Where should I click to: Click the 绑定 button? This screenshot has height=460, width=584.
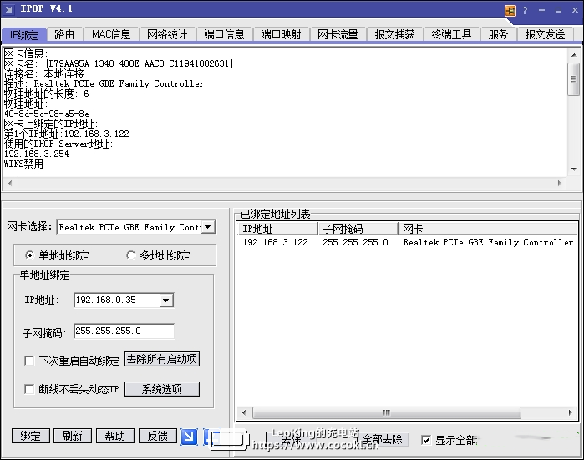tap(31, 436)
